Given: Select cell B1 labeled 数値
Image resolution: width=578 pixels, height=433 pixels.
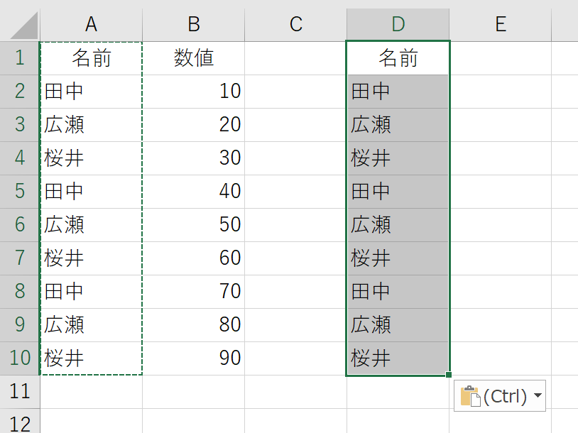Looking at the screenshot, I should tap(193, 58).
